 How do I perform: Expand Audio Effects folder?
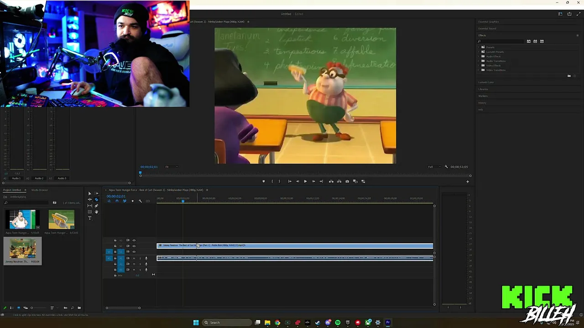pos(479,56)
